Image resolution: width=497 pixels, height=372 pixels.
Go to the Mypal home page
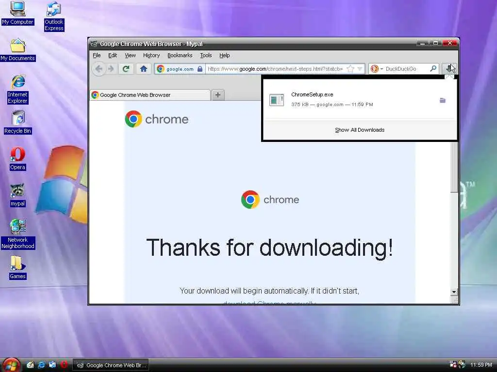144,69
